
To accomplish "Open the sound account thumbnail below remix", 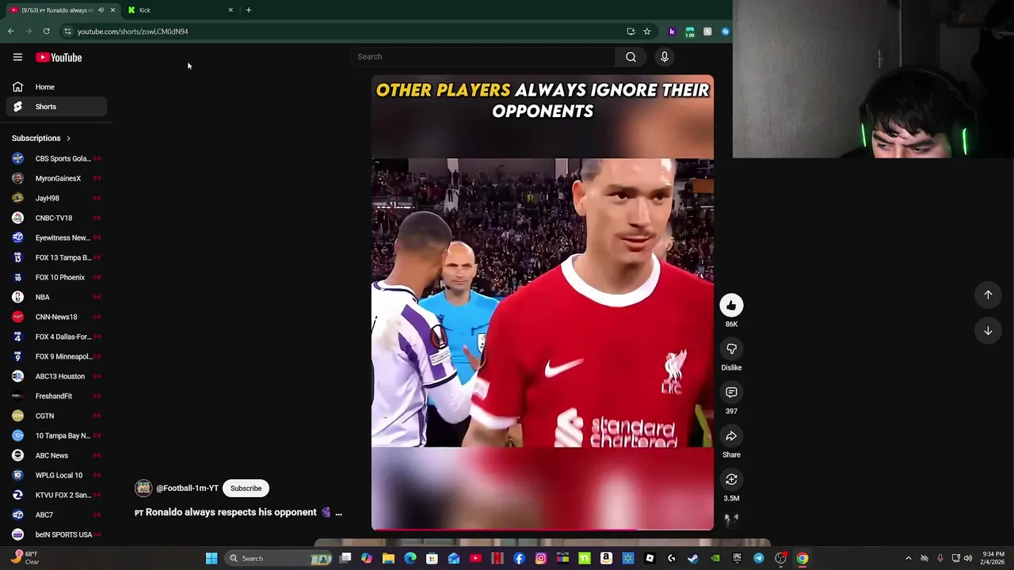I will (731, 519).
